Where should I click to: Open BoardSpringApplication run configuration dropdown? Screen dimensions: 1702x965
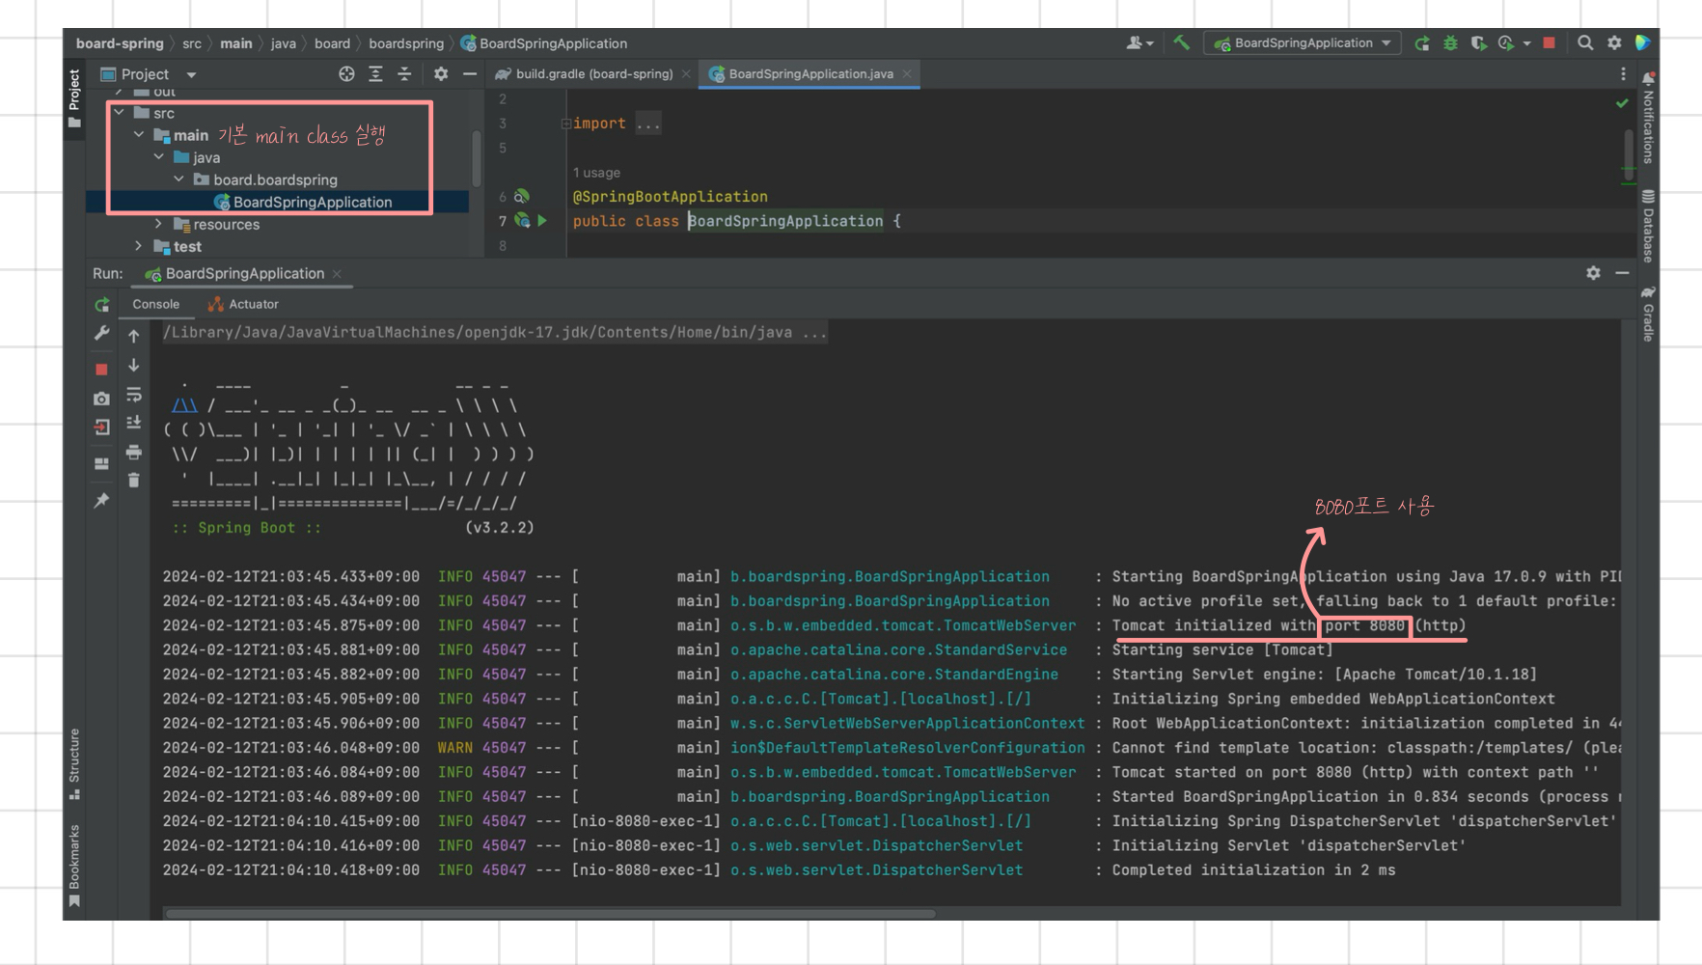tap(1303, 42)
